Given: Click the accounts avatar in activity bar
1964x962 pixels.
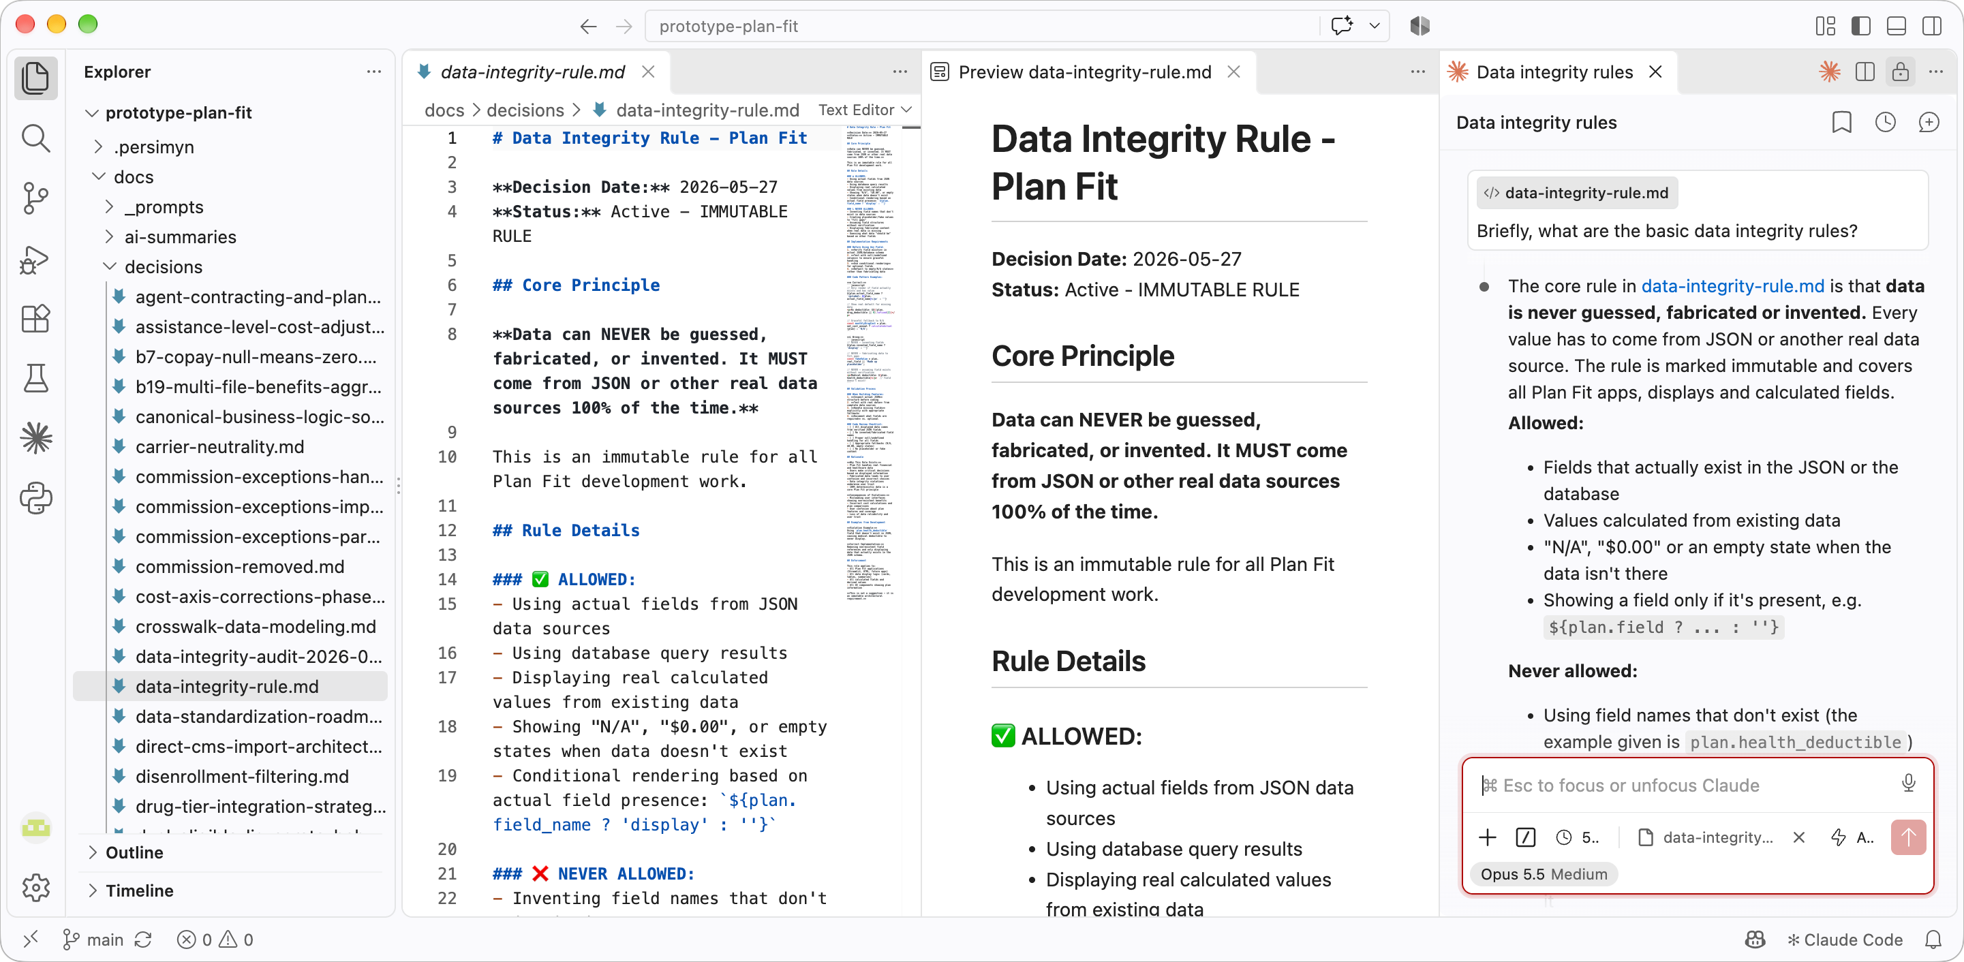Looking at the screenshot, I should (x=36, y=827).
